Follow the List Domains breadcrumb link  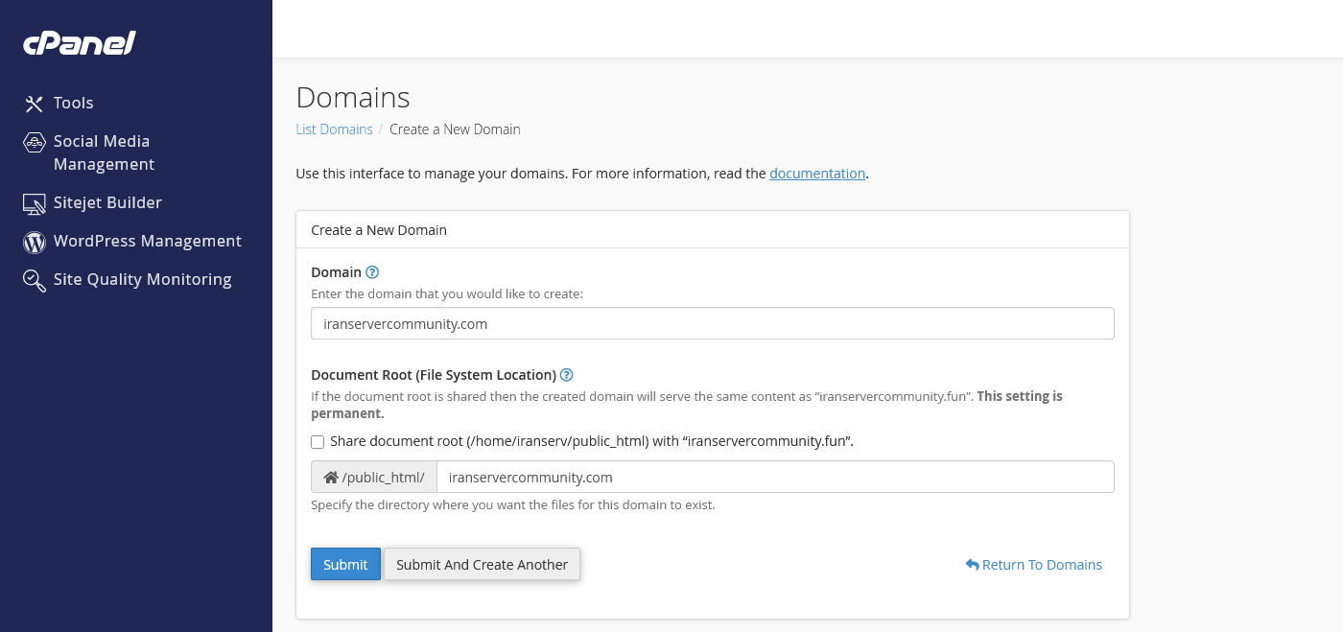coord(334,129)
